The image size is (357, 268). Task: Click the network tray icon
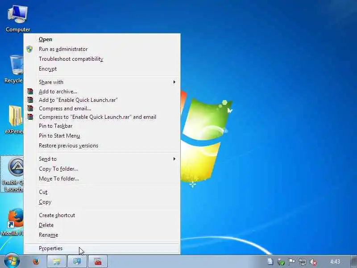click(x=303, y=262)
